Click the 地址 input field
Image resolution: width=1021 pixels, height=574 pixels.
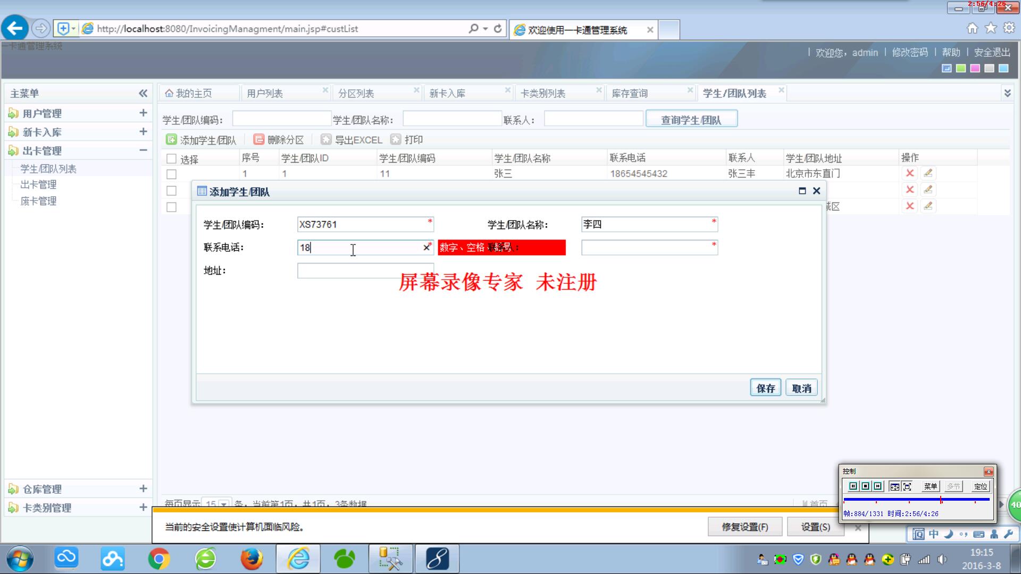(x=365, y=271)
